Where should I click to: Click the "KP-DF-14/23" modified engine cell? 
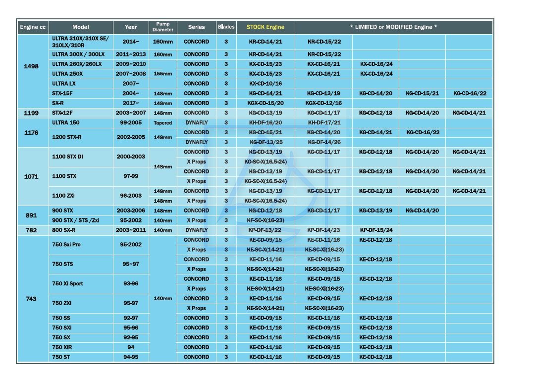[323, 230]
